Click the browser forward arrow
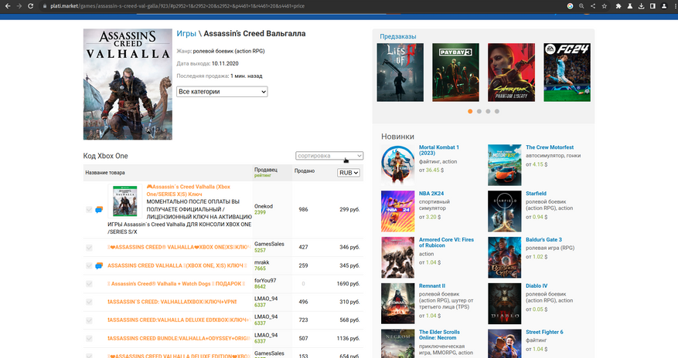678x358 pixels. pyautogui.click(x=19, y=6)
